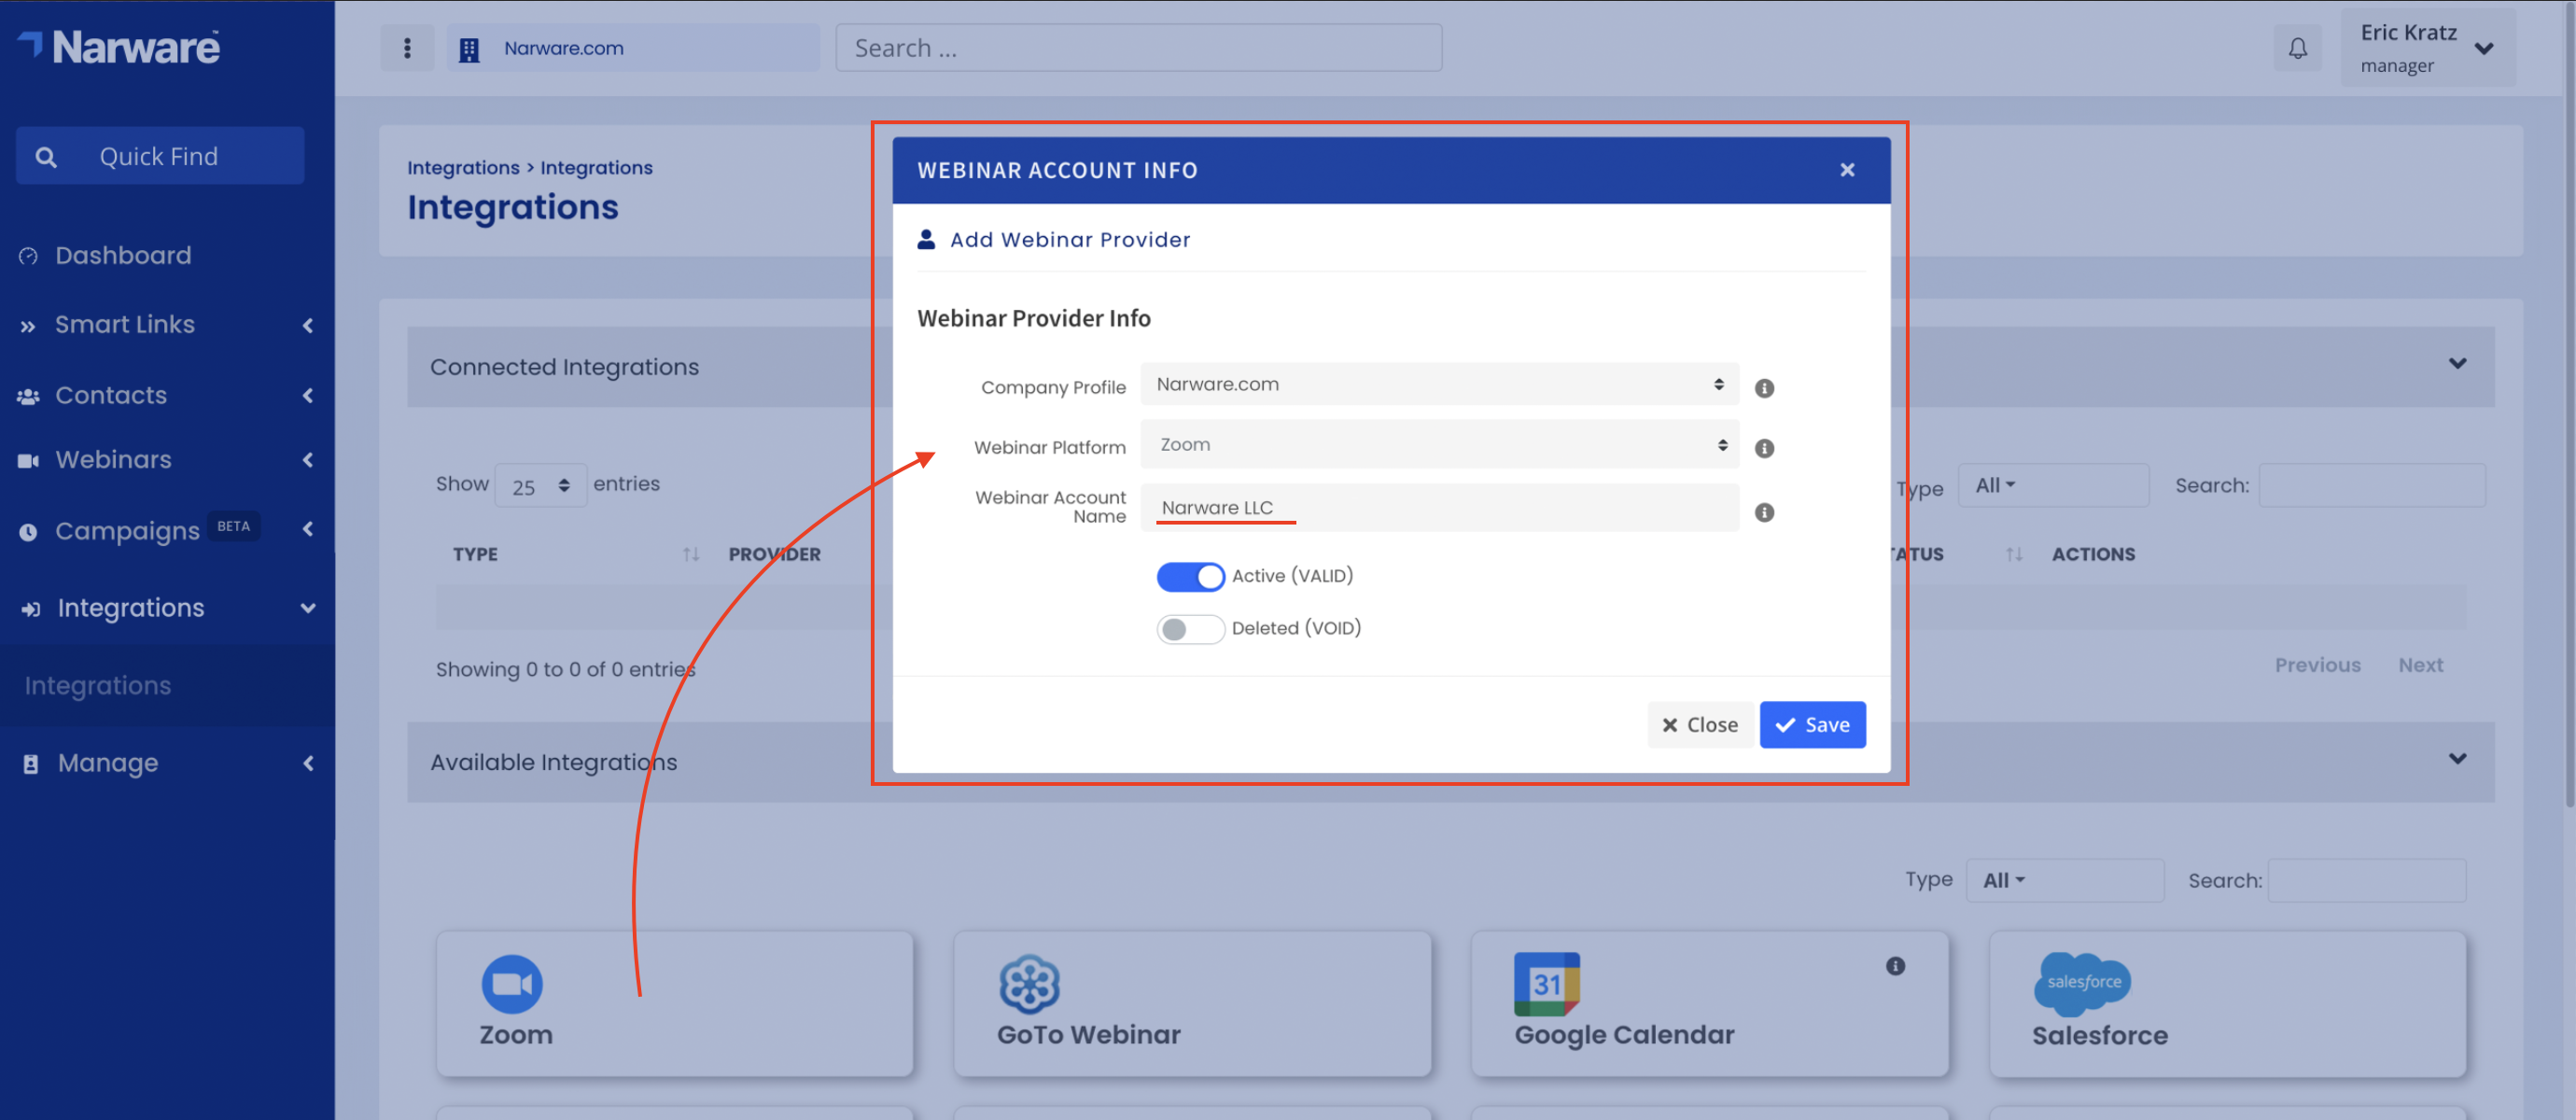Open the Type All filter in Connected Integrations

[2053, 486]
